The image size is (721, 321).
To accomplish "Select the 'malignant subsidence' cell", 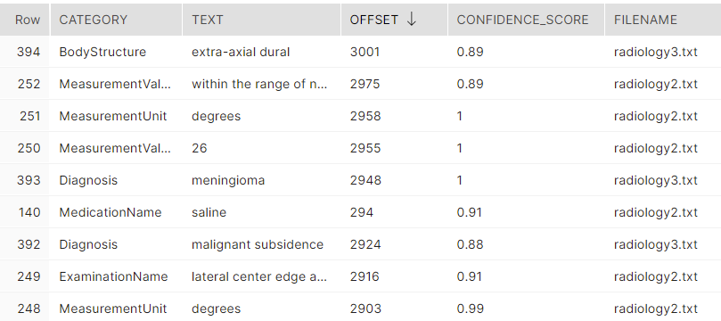I will coord(258,244).
